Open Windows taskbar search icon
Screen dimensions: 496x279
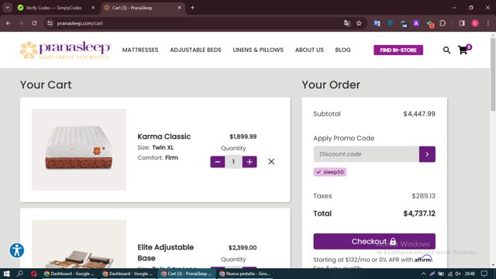(x=19, y=274)
